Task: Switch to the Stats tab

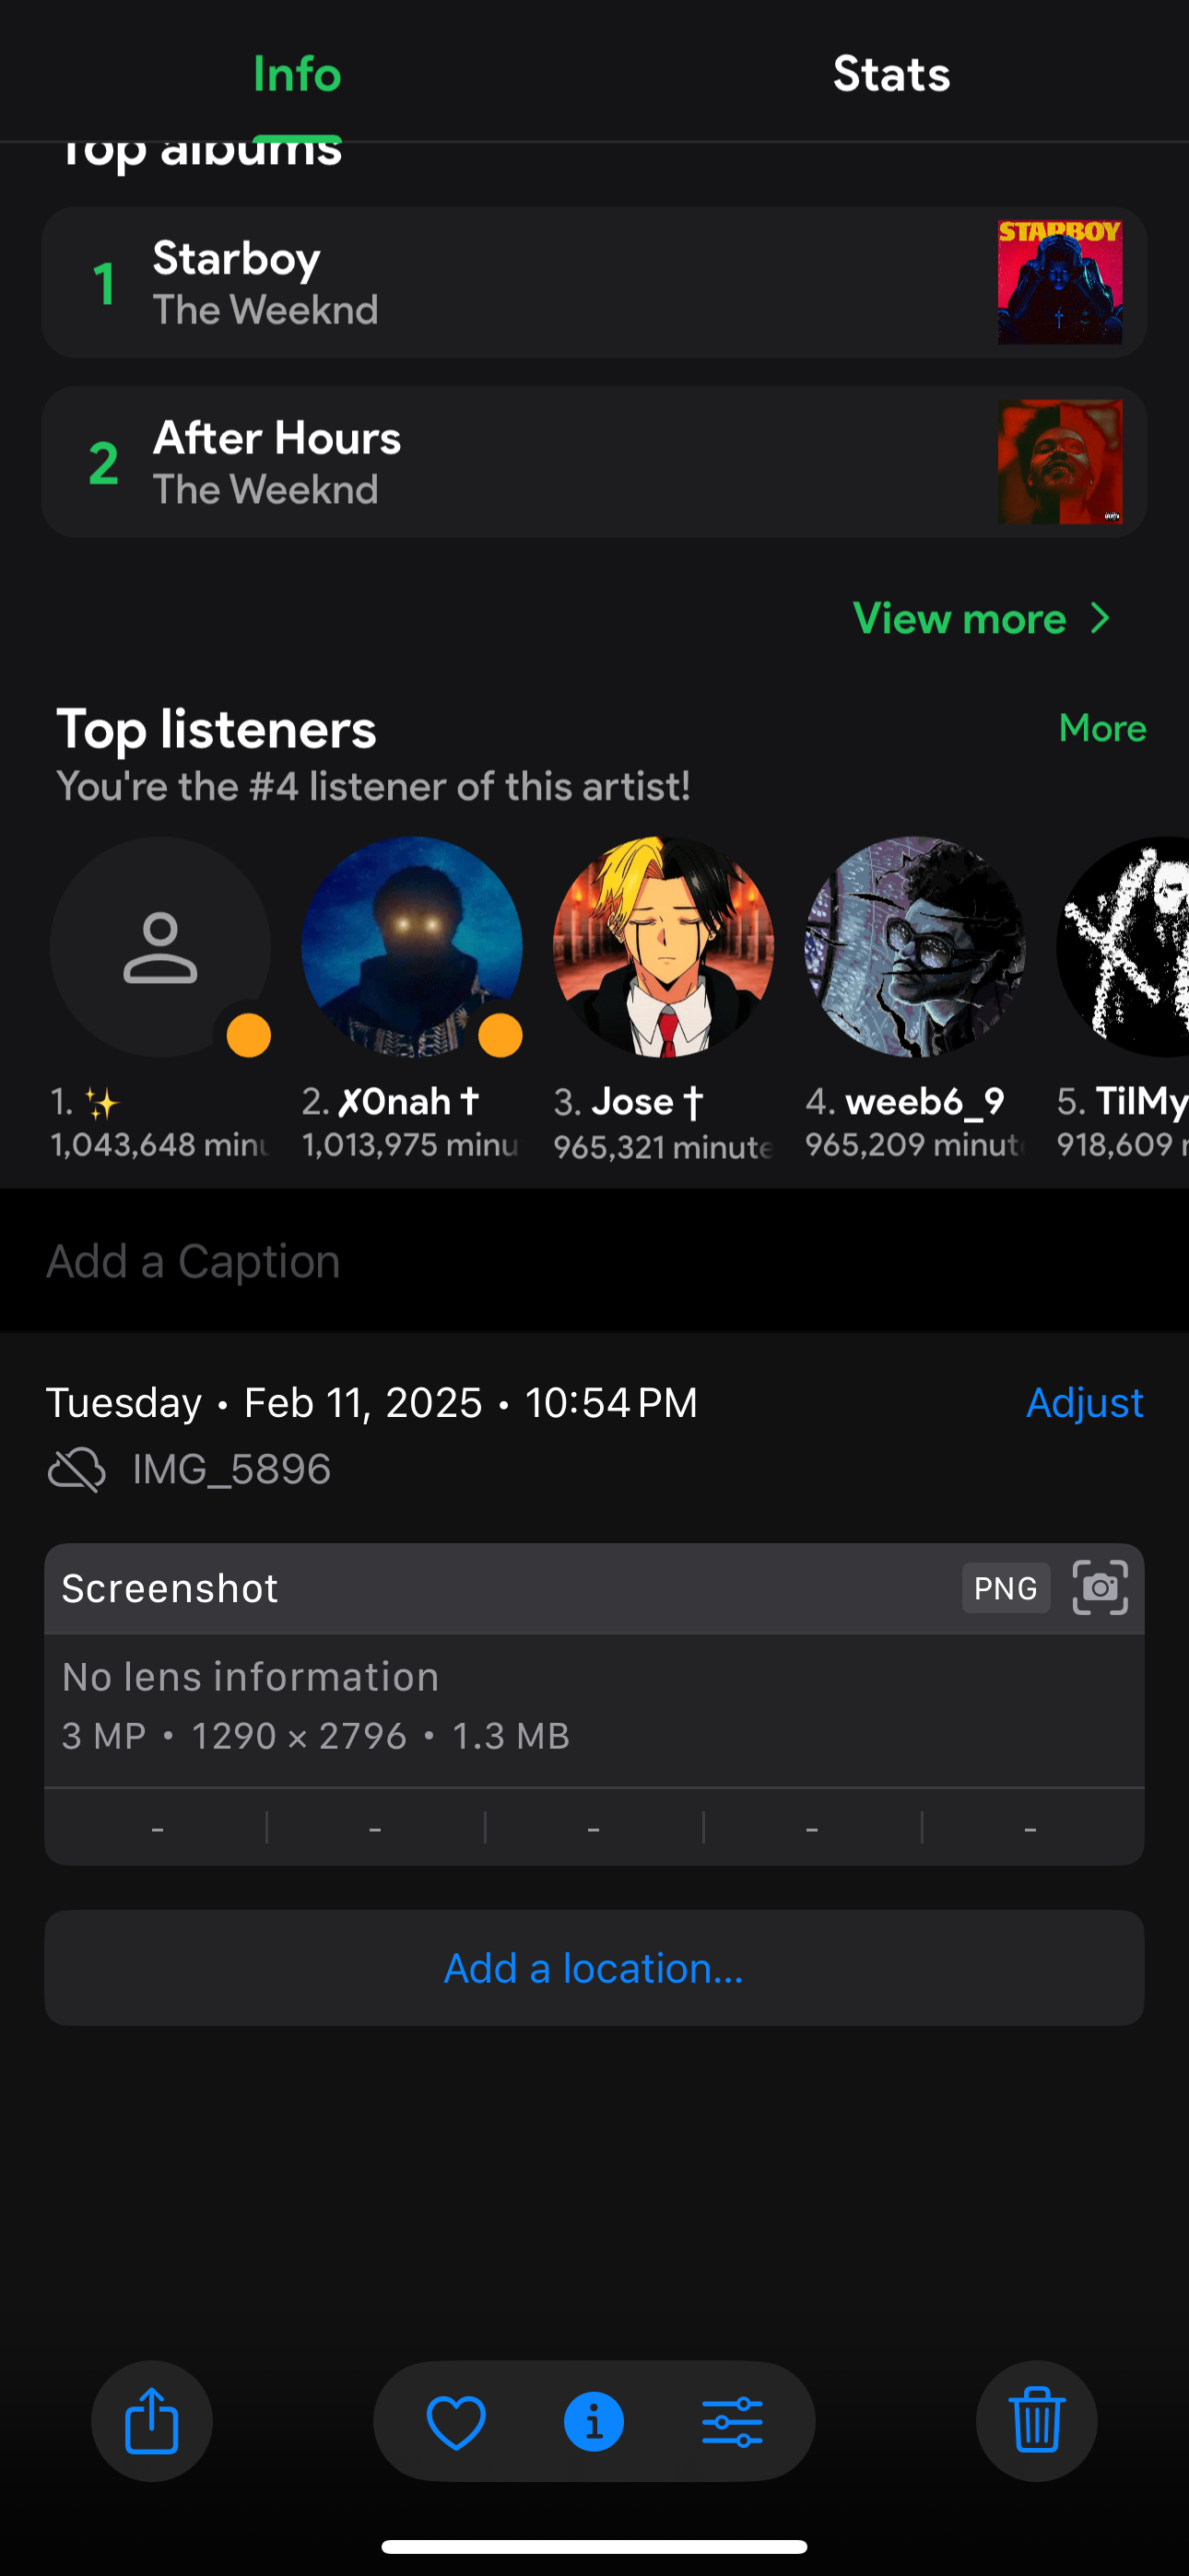Action: 892,74
